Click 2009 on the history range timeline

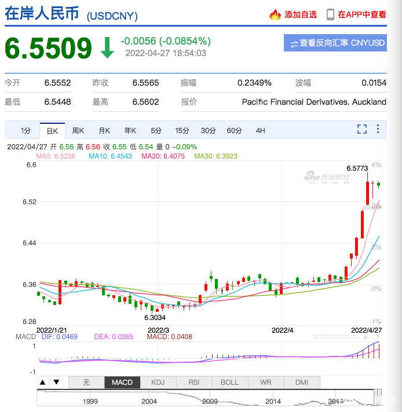(x=210, y=402)
